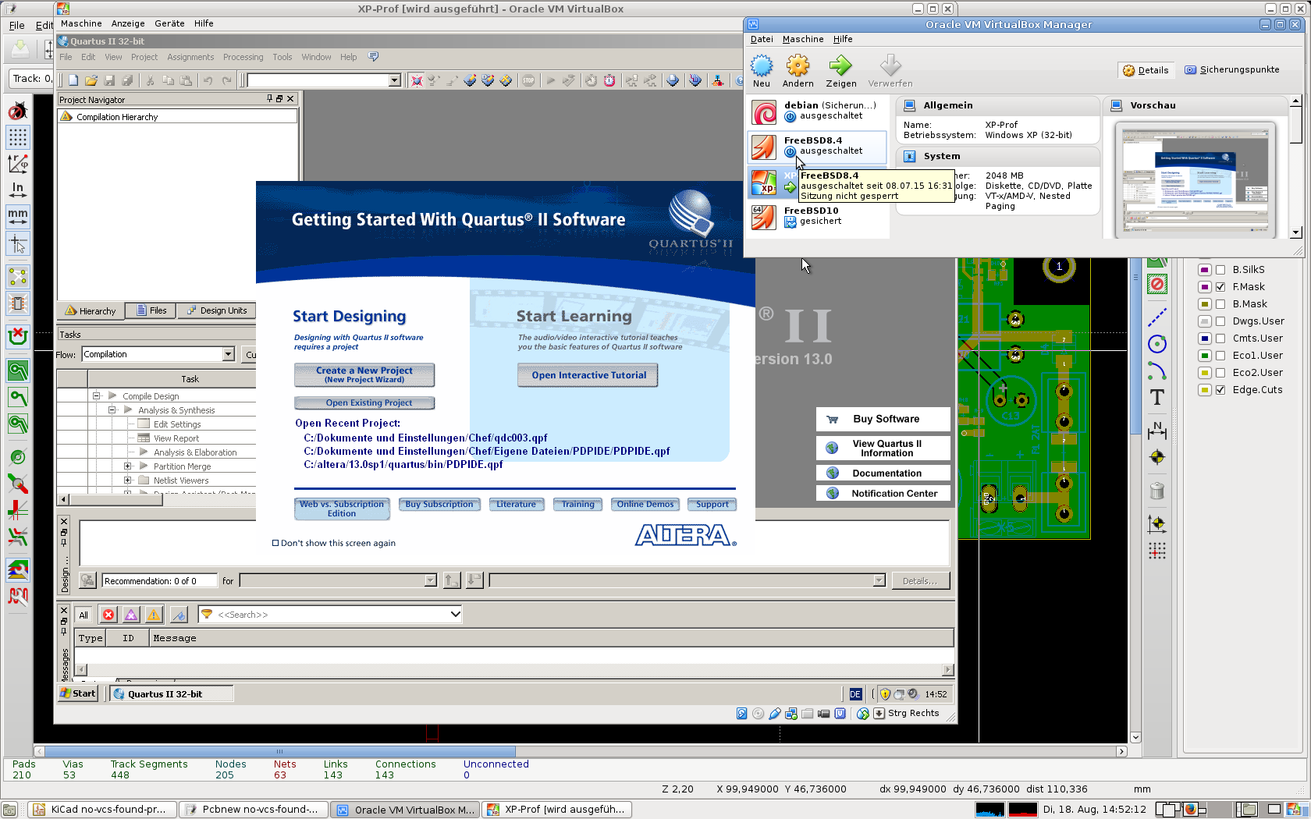Click the Open file icon in Quartus toolbar
Viewport: 1311px width, 819px height.
(91, 80)
